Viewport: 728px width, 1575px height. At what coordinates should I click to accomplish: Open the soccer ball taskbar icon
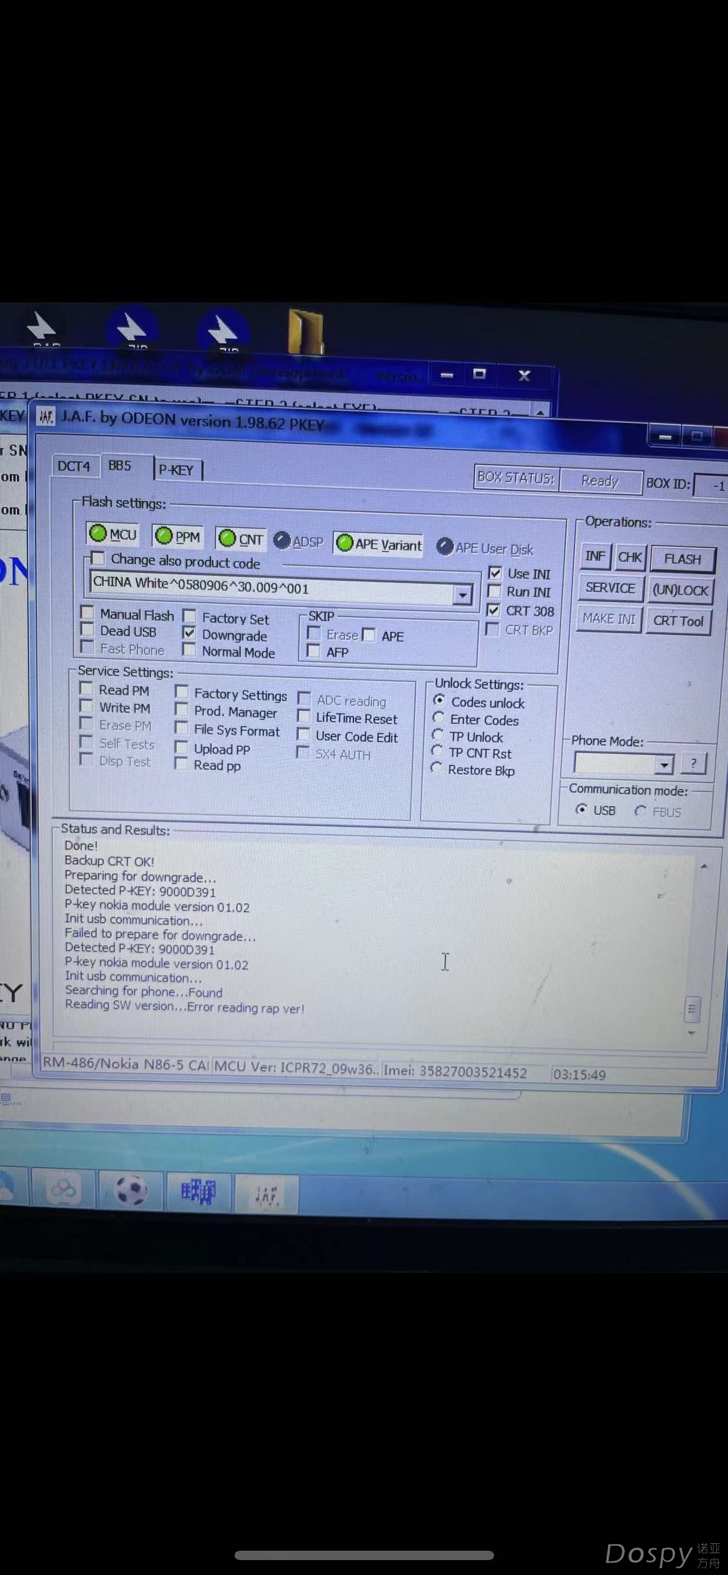point(132,1191)
